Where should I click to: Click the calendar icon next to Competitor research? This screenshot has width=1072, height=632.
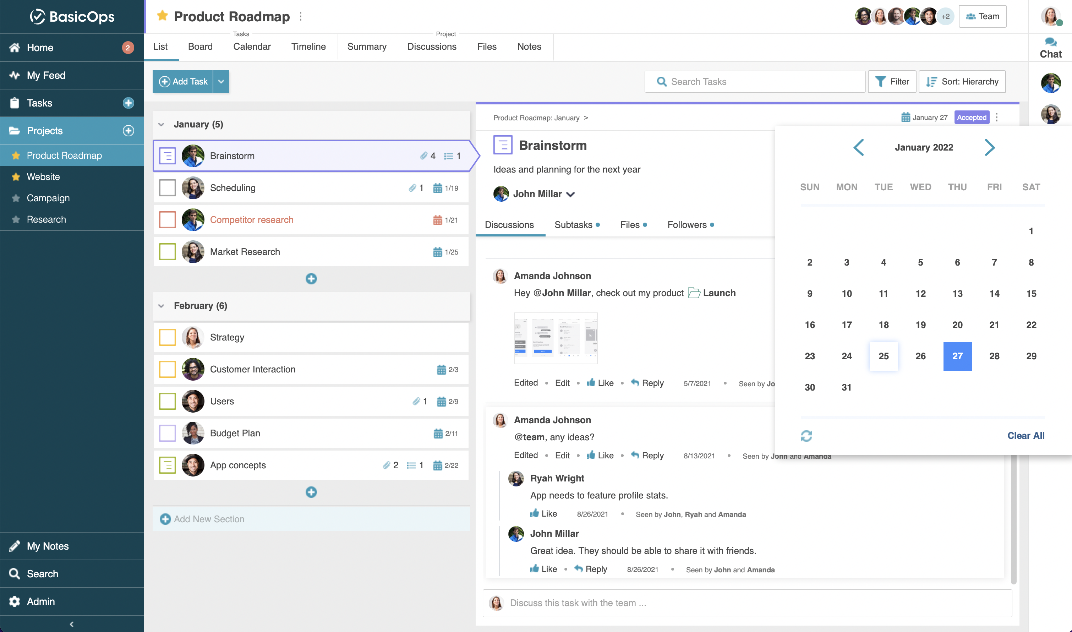(x=437, y=220)
